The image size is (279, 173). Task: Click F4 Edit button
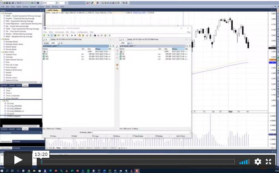[74, 136]
